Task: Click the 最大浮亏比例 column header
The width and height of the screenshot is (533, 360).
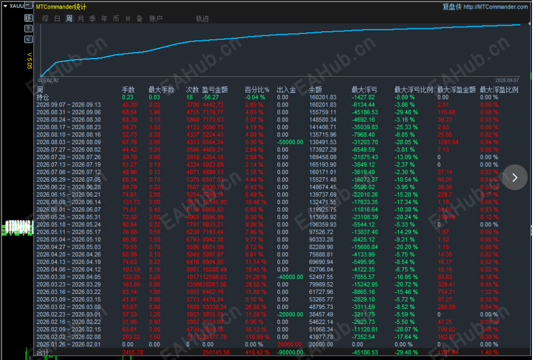Action: (x=414, y=90)
